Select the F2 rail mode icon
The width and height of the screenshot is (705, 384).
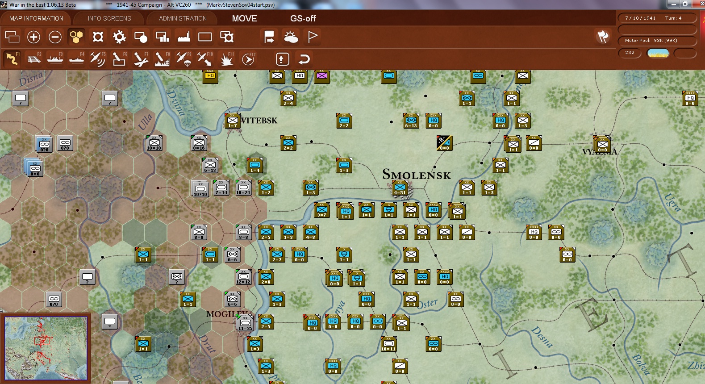[34, 59]
